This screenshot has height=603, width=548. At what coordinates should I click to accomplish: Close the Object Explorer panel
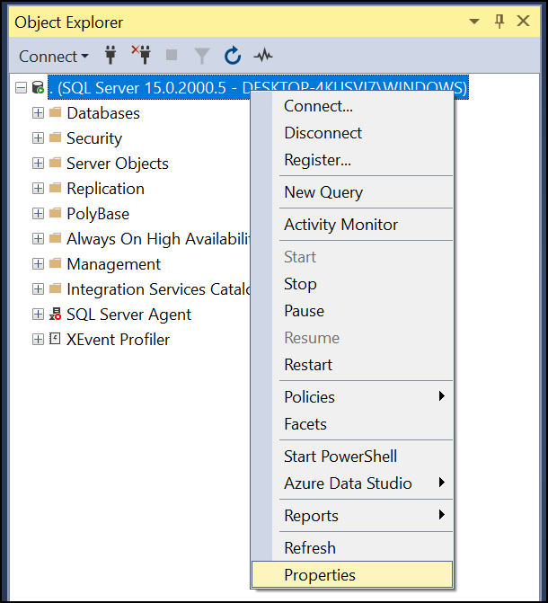point(523,21)
